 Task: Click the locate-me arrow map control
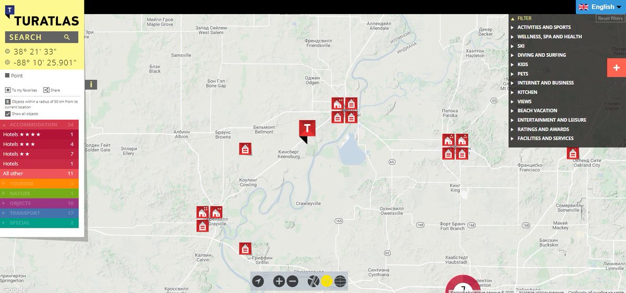coord(258,282)
